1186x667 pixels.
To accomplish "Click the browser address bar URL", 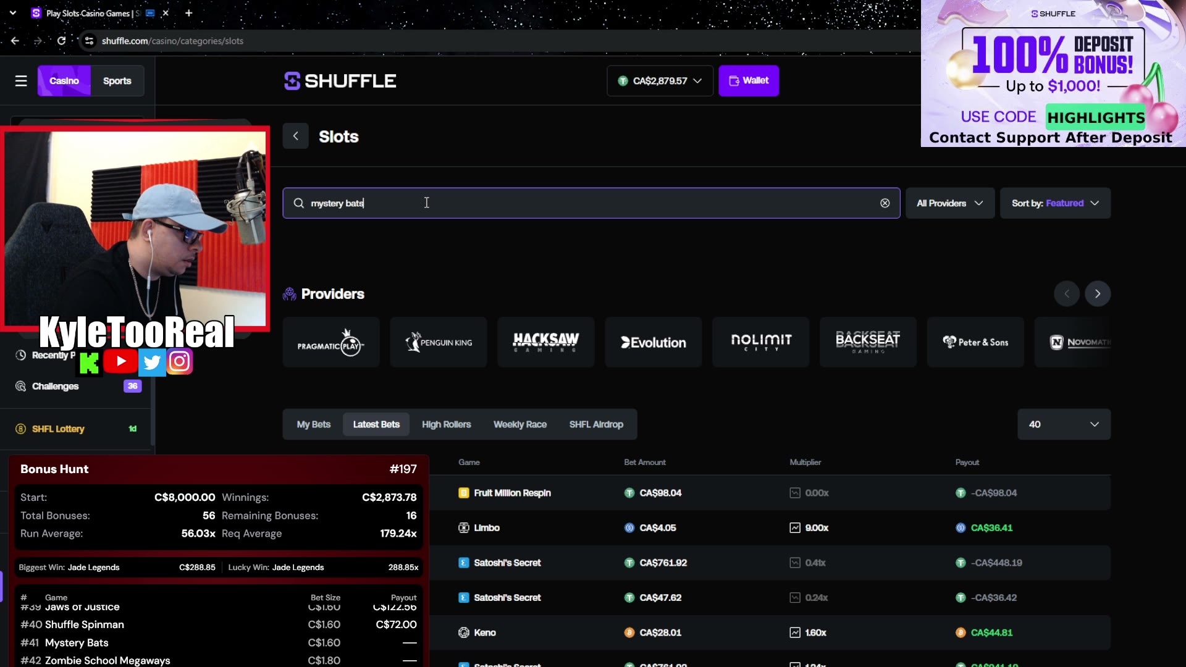I will [172, 41].
